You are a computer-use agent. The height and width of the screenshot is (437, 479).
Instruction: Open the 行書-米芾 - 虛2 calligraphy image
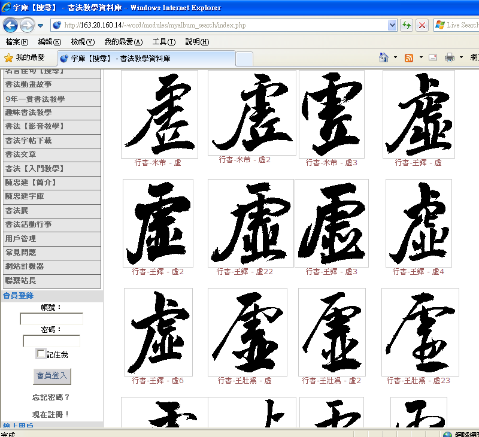252,113
